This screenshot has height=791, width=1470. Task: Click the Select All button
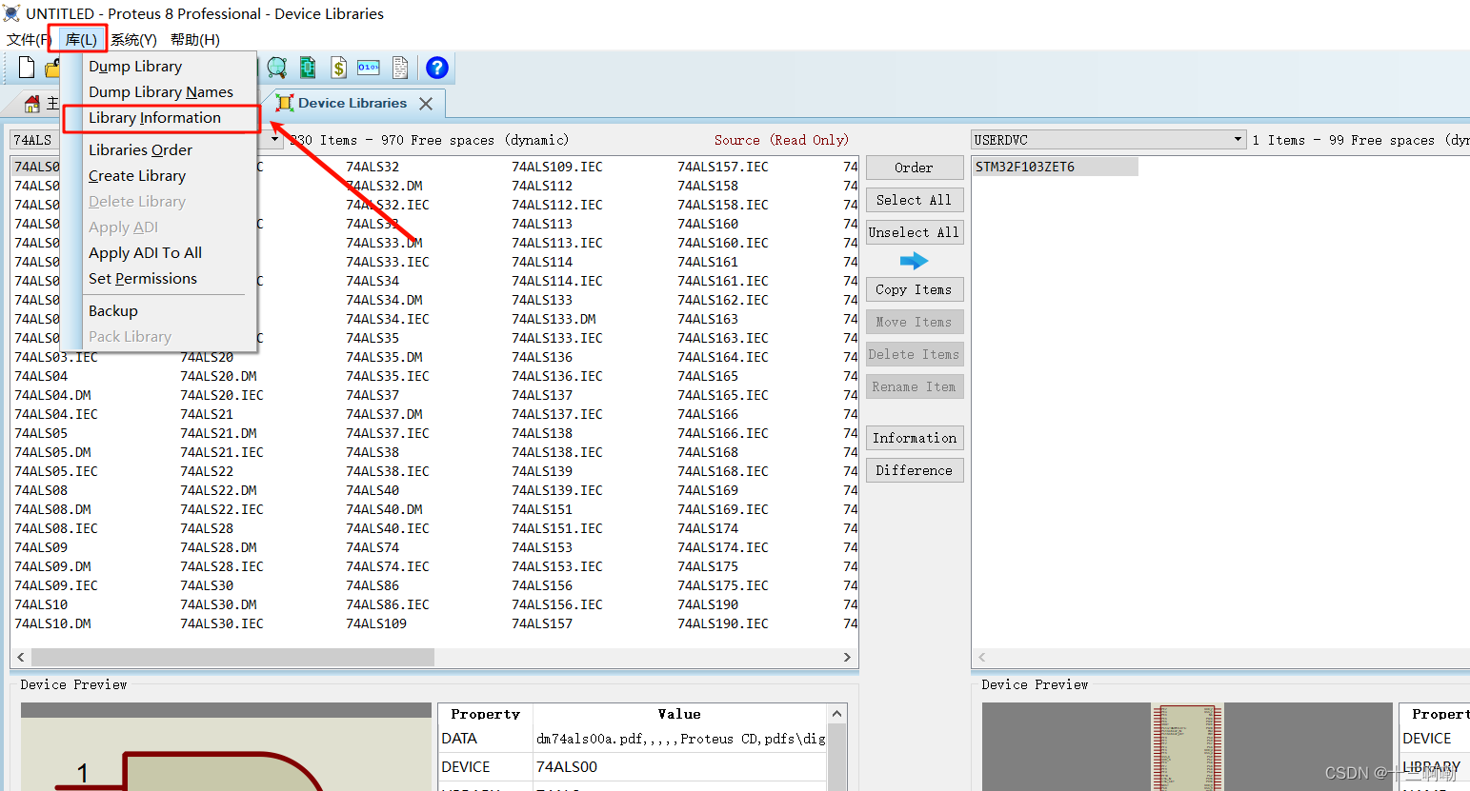click(914, 200)
